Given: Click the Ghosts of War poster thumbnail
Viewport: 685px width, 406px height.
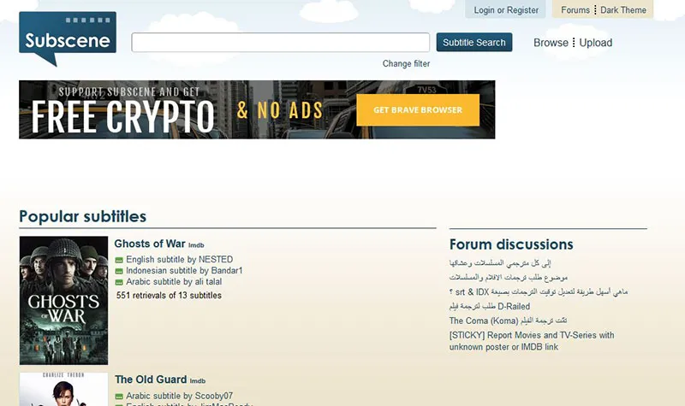Looking at the screenshot, I should click(63, 301).
